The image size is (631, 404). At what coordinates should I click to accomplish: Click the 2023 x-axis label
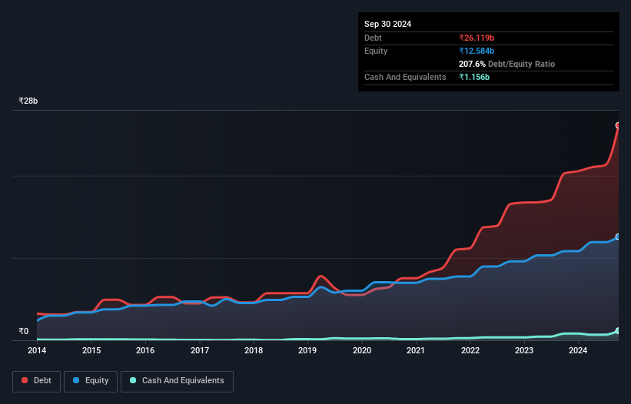tap(524, 350)
